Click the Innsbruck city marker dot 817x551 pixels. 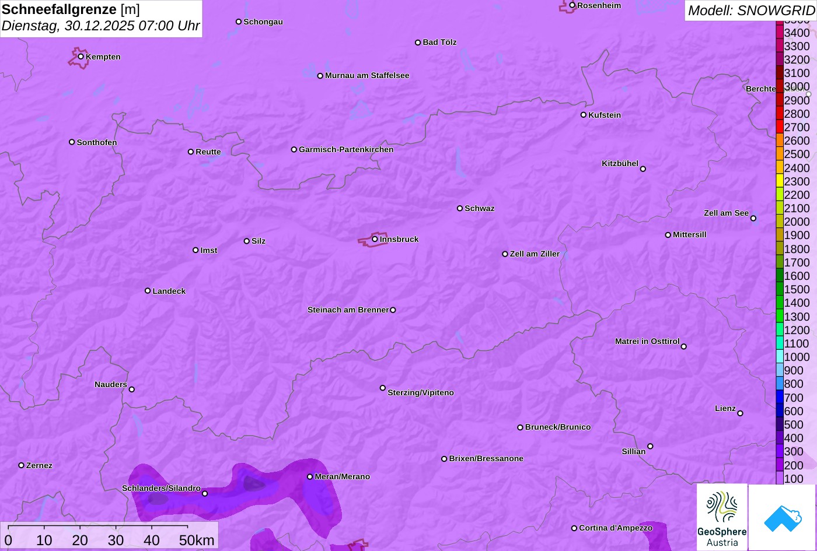[x=375, y=239]
